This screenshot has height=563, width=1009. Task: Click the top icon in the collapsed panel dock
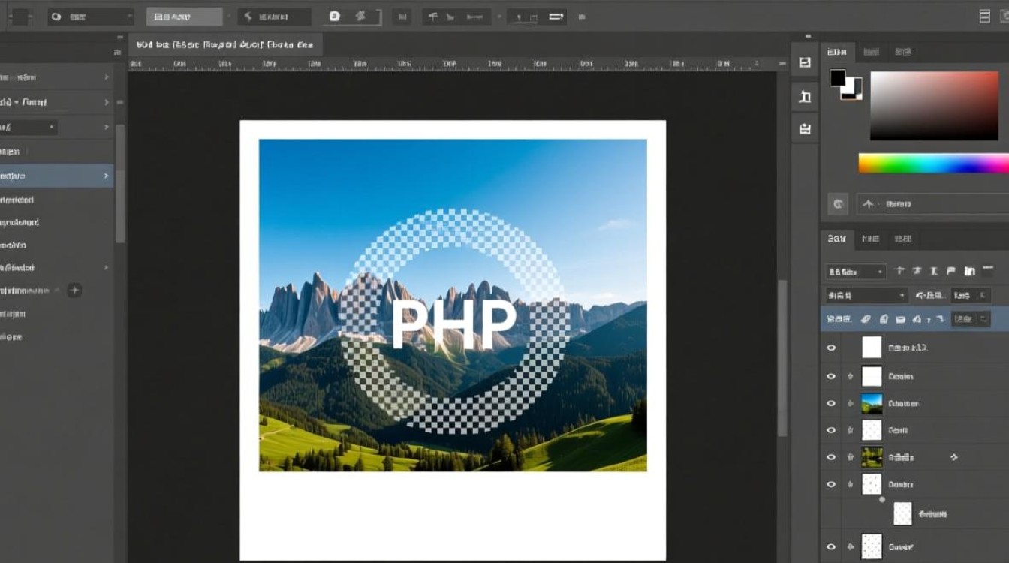(x=805, y=63)
